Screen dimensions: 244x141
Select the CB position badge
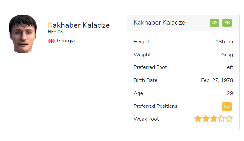pos(227,106)
